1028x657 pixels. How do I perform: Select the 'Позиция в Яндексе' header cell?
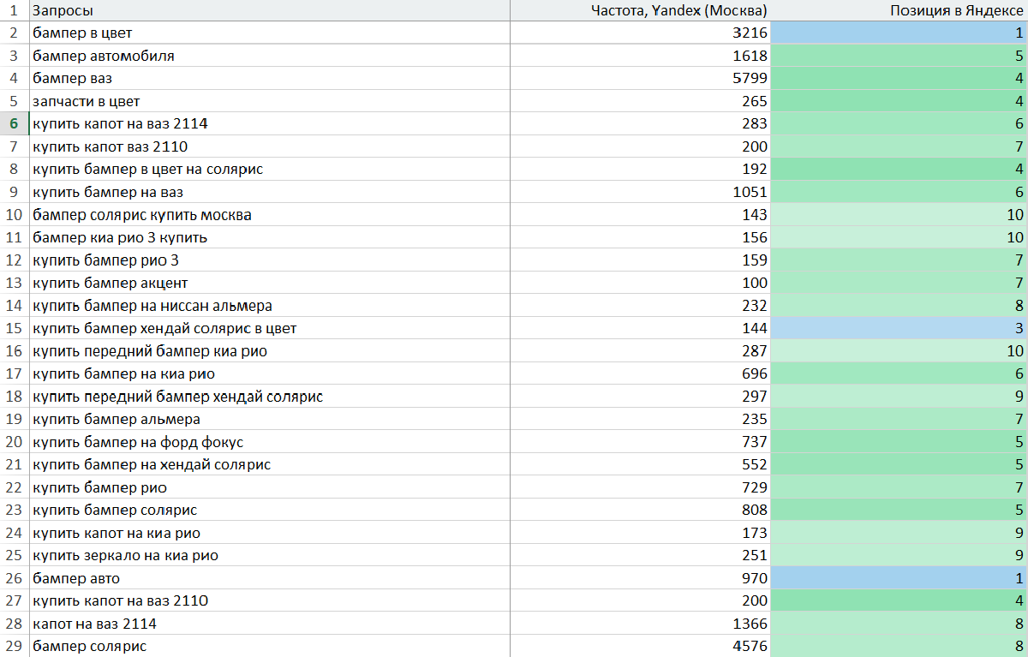coord(899,10)
